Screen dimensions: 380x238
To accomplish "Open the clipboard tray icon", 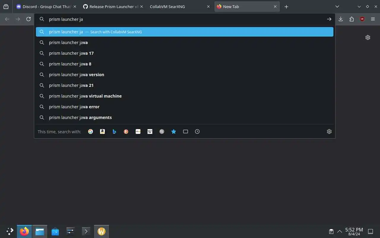I will [331, 231].
